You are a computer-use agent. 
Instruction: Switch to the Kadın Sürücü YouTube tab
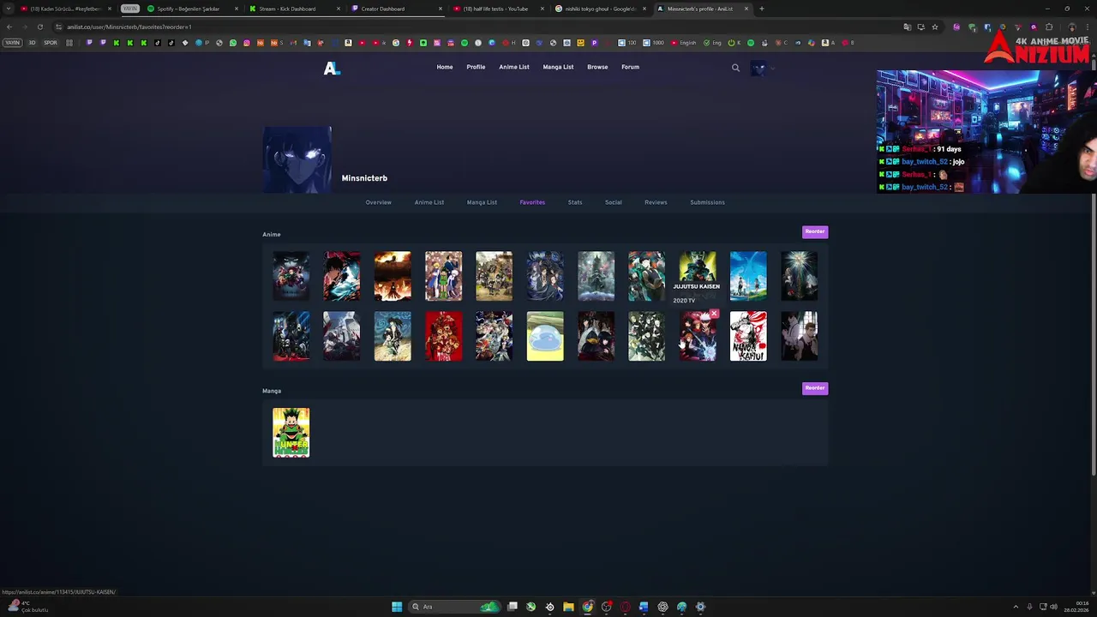(x=66, y=9)
